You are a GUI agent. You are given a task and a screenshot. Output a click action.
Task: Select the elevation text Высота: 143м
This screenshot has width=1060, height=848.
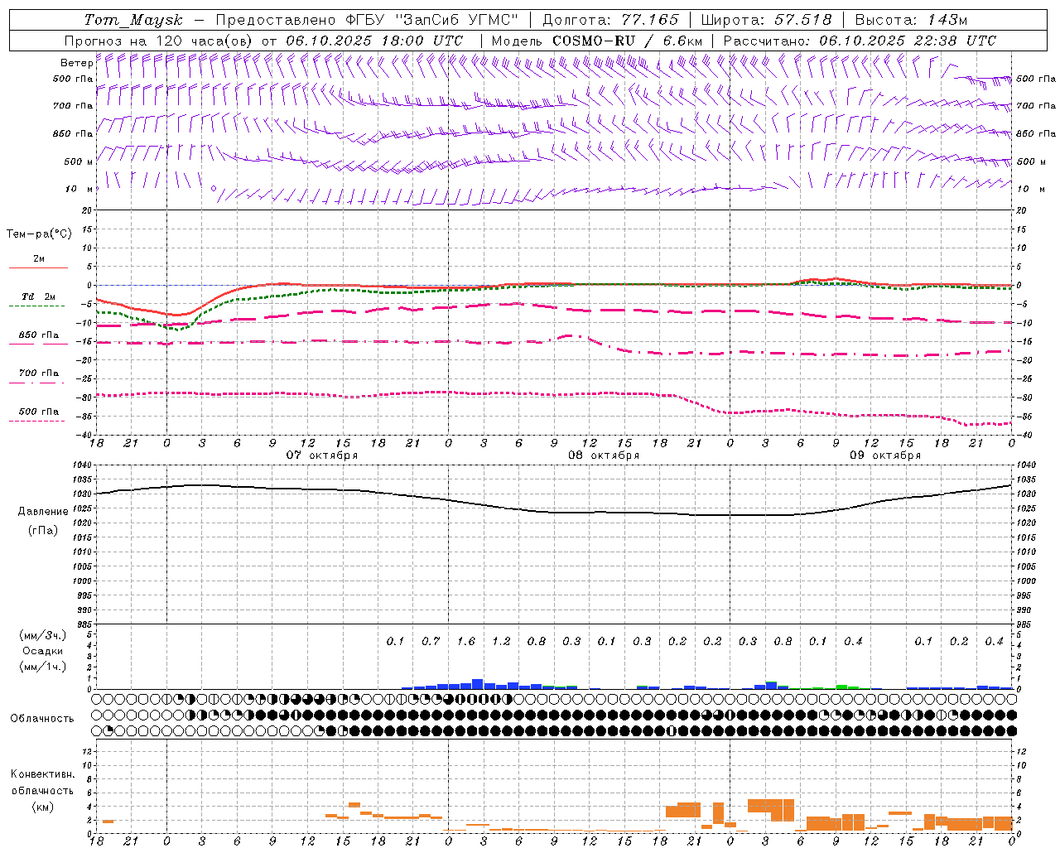(911, 20)
